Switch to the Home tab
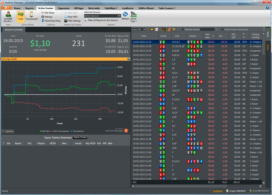 click(17, 8)
